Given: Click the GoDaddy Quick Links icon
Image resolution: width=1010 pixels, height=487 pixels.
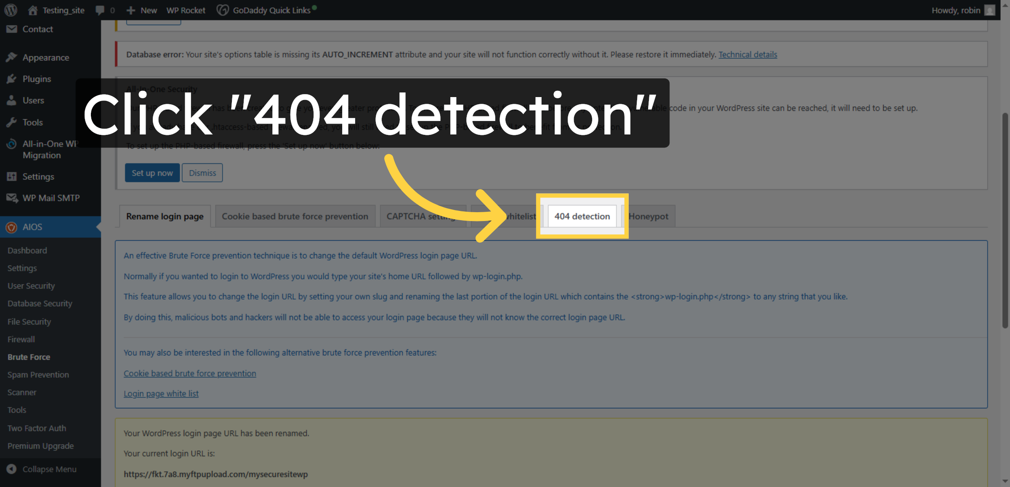Looking at the screenshot, I should click(x=222, y=10).
